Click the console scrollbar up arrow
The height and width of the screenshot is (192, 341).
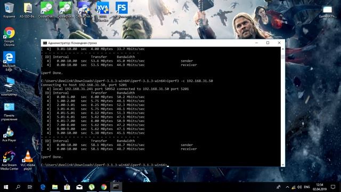[x=283, y=49]
